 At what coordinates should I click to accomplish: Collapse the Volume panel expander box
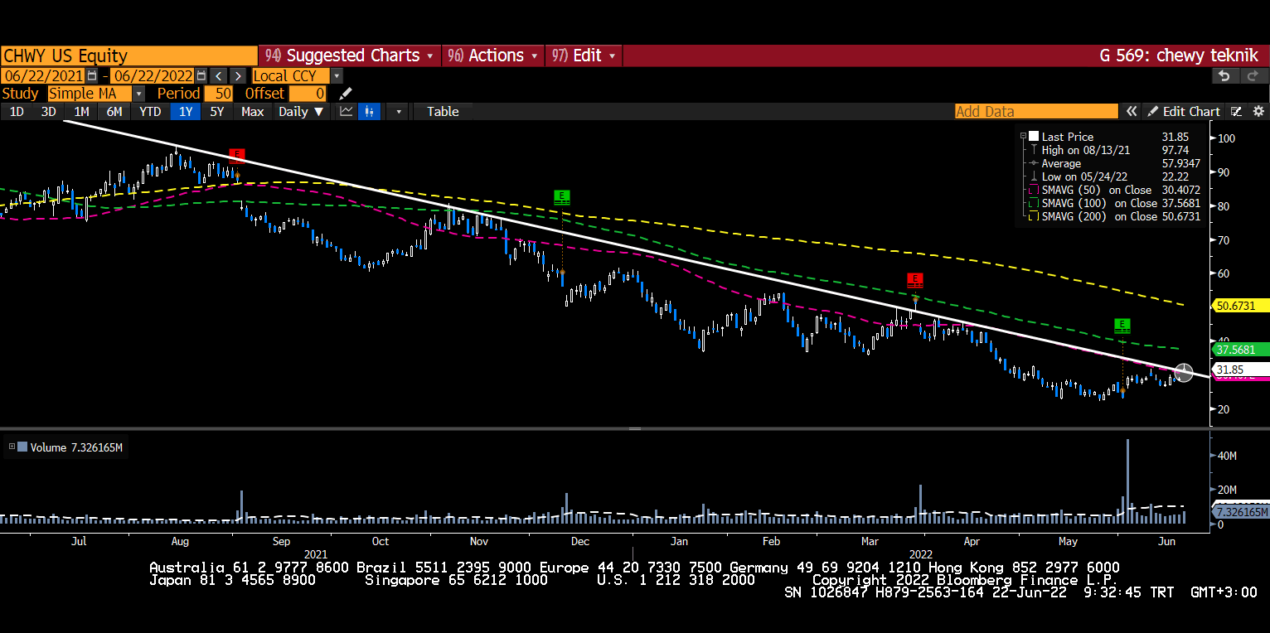(x=12, y=447)
